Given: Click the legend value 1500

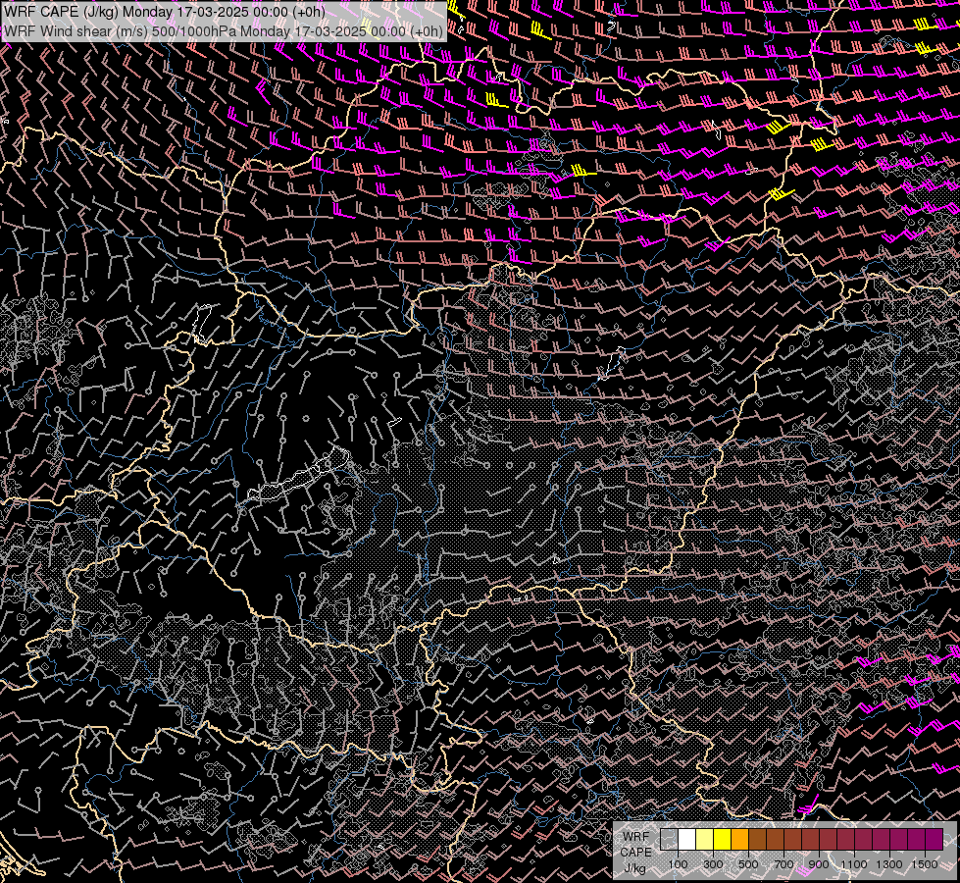Looking at the screenshot, I should [925, 864].
